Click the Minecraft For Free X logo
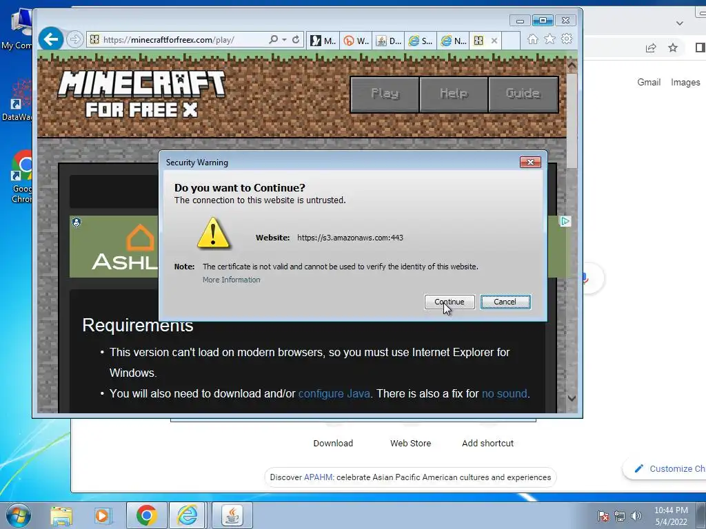The height and width of the screenshot is (529, 706). (141, 94)
